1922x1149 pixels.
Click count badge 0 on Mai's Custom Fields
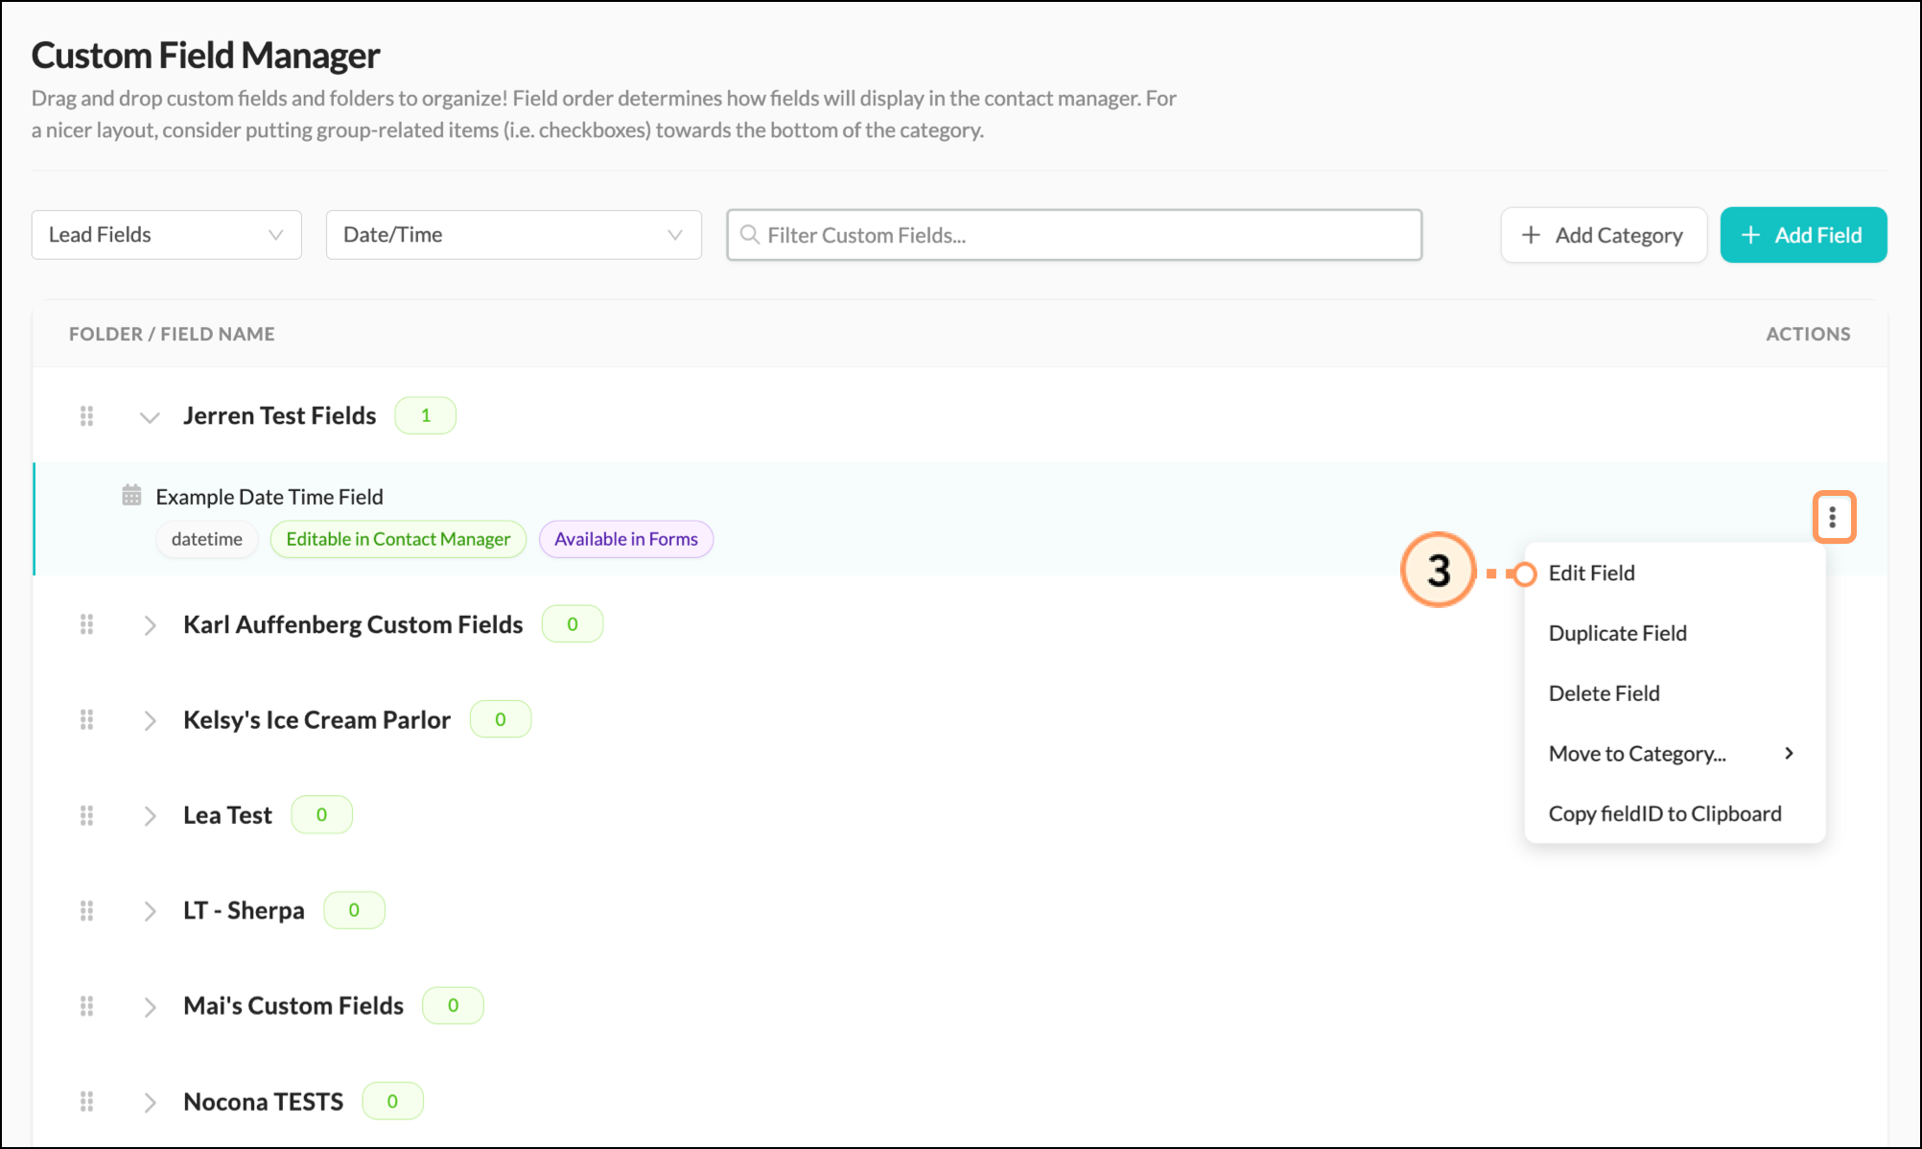pyautogui.click(x=453, y=1005)
